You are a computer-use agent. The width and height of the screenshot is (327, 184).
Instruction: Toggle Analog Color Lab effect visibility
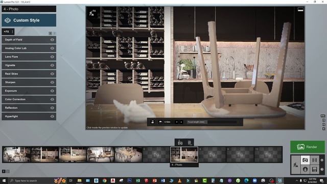[52, 48]
